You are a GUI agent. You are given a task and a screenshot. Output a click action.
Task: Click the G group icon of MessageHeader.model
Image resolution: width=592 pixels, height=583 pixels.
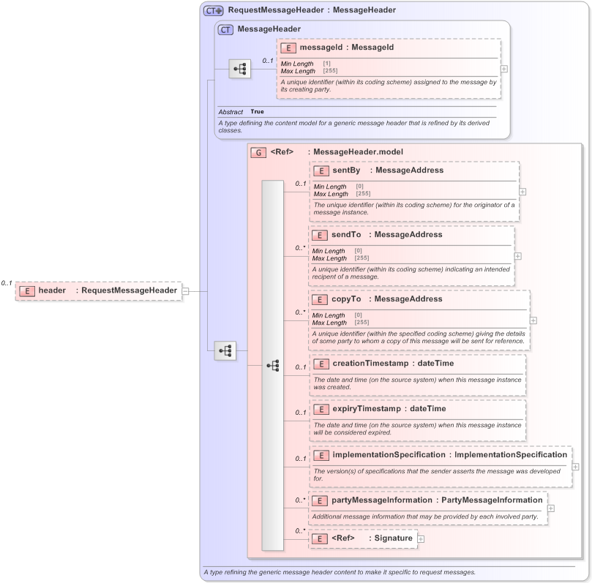(x=258, y=153)
